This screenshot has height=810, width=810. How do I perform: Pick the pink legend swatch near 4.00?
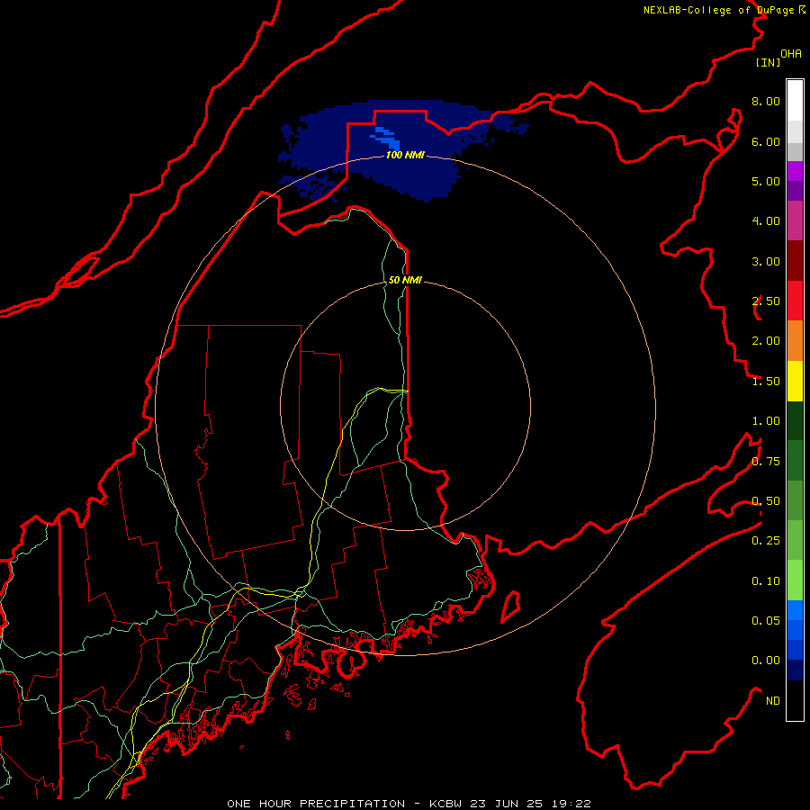click(795, 220)
